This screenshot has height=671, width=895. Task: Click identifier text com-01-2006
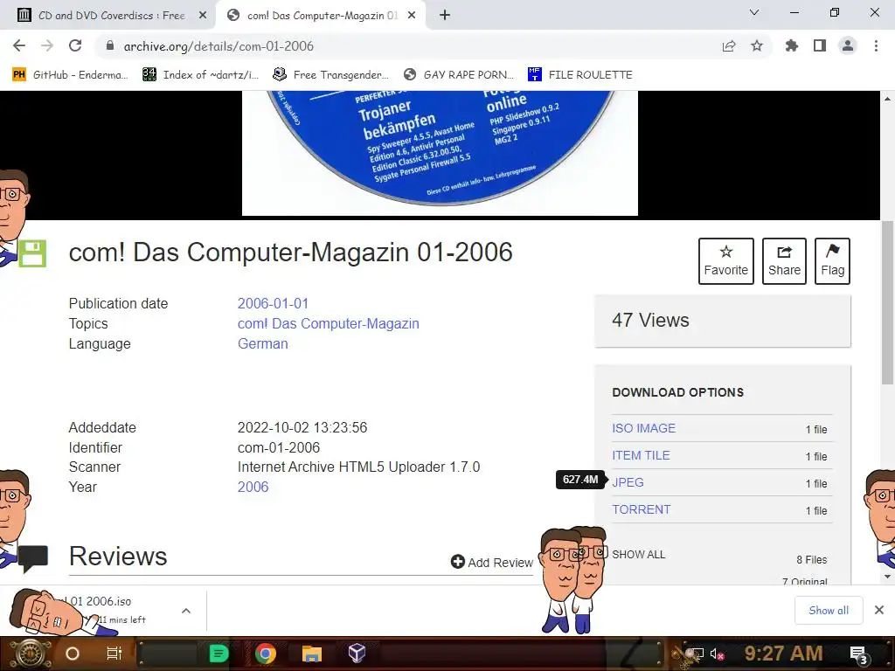(x=279, y=447)
